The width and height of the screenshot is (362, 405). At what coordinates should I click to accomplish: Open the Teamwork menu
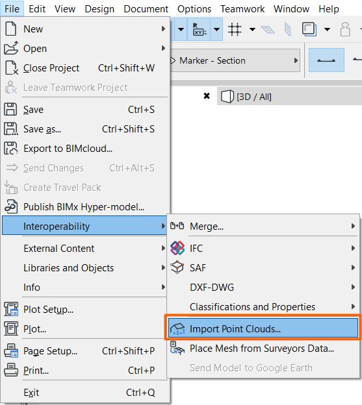242,8
